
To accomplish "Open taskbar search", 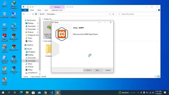I will (x=9, y=93).
